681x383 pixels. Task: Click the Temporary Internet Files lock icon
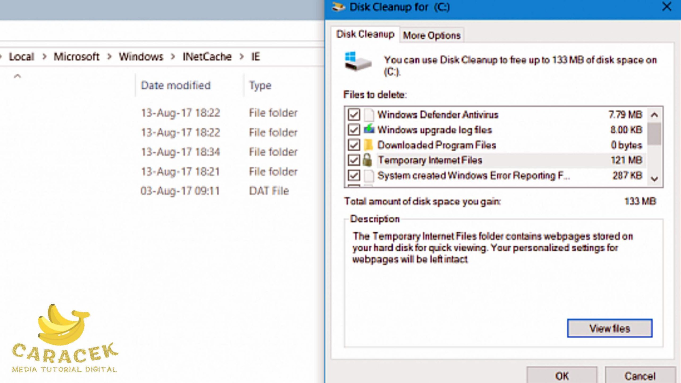pyautogui.click(x=368, y=160)
